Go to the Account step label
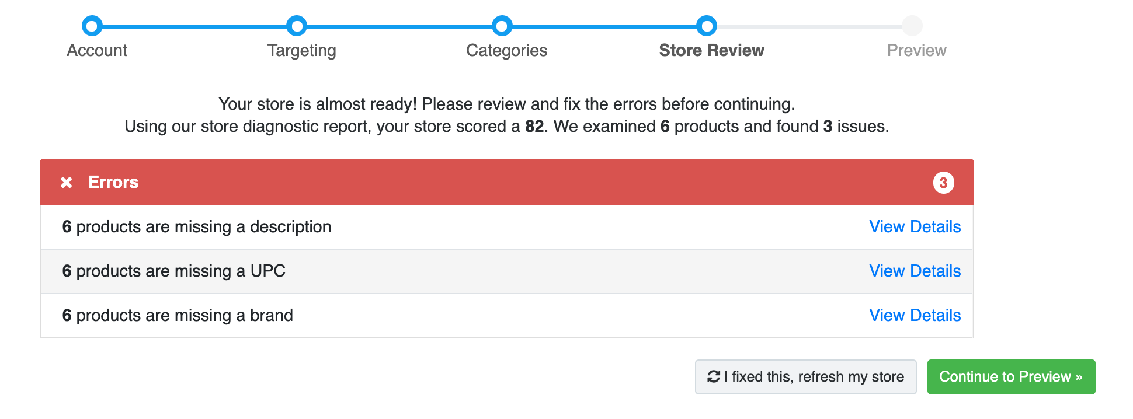 point(97,51)
